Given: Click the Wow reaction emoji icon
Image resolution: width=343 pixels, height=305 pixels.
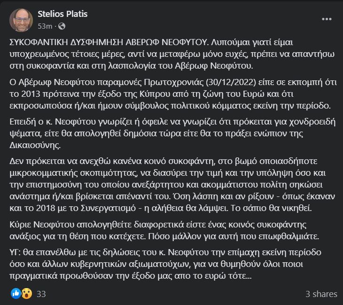Looking at the screenshot, I should [27, 293].
